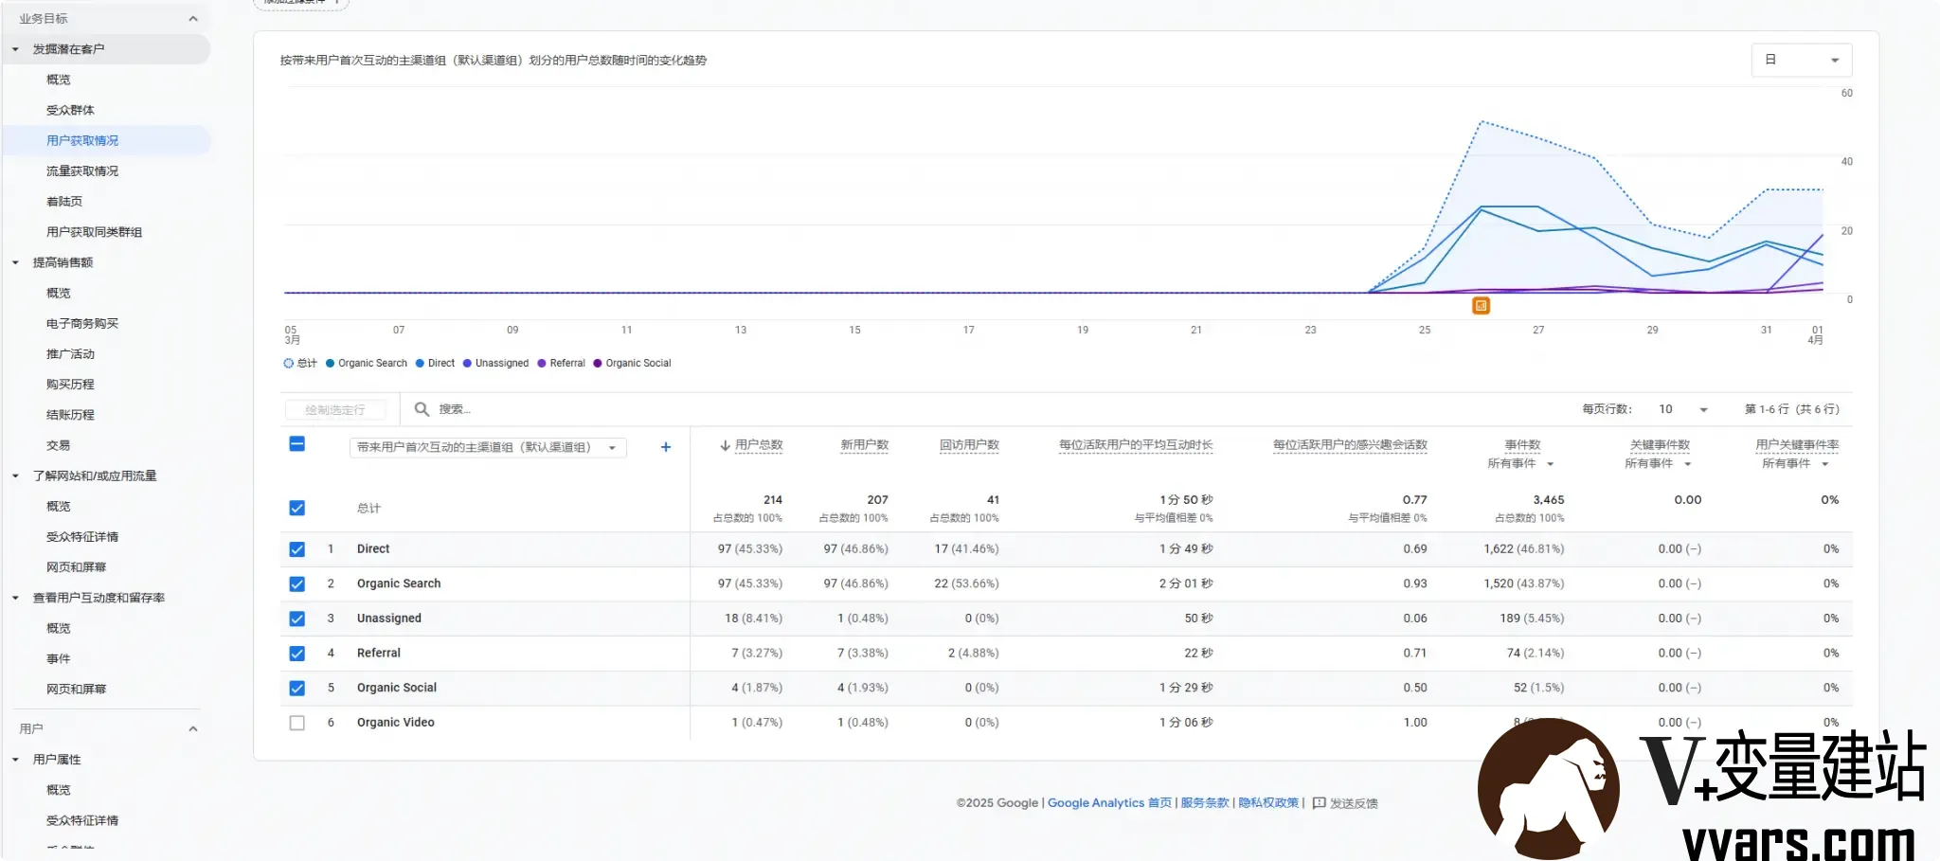The width and height of the screenshot is (1940, 861).
Task: Toggle Unassigned legend series
Action: click(495, 363)
